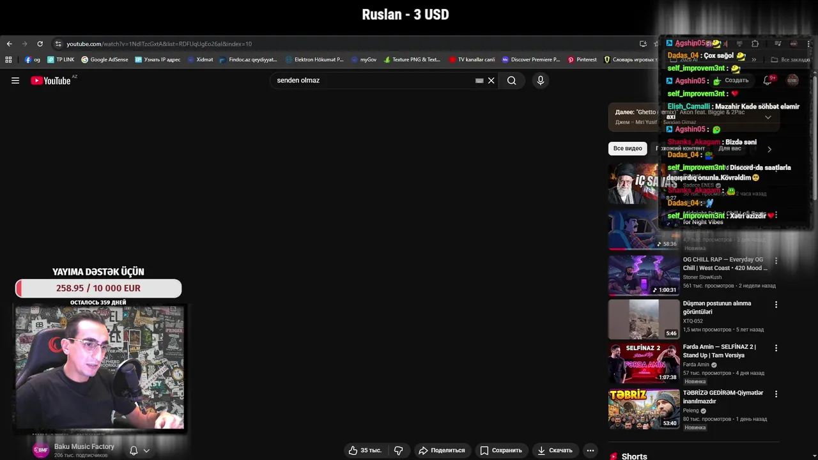Open the TV kanallar canli bookmark
818x460 pixels.
click(472, 59)
